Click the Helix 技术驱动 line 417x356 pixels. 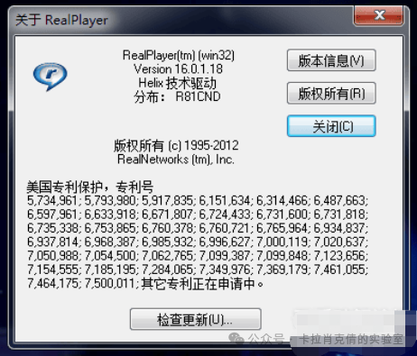click(178, 83)
